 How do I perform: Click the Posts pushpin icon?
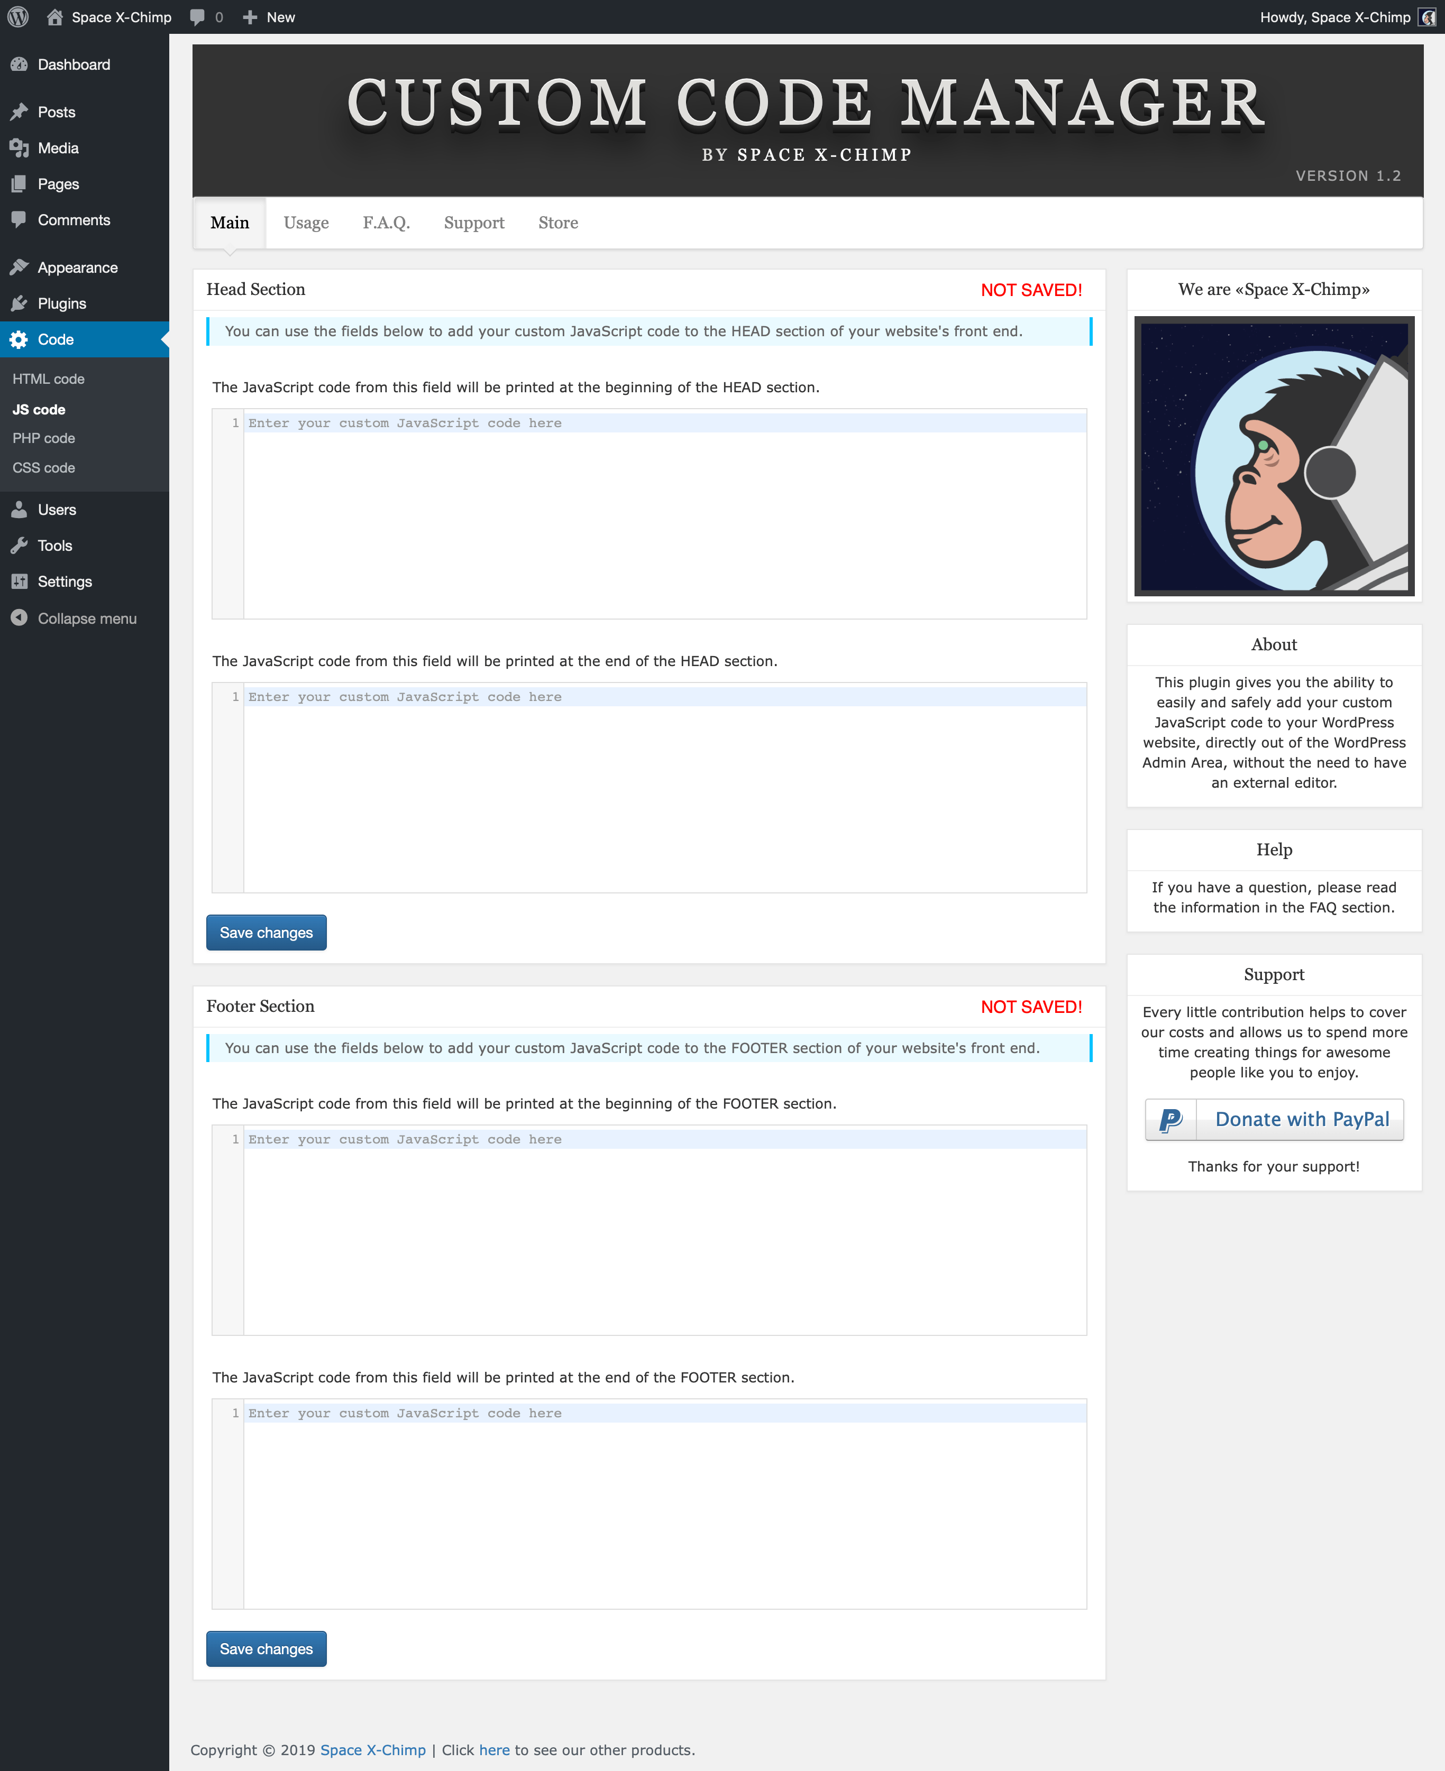[19, 112]
